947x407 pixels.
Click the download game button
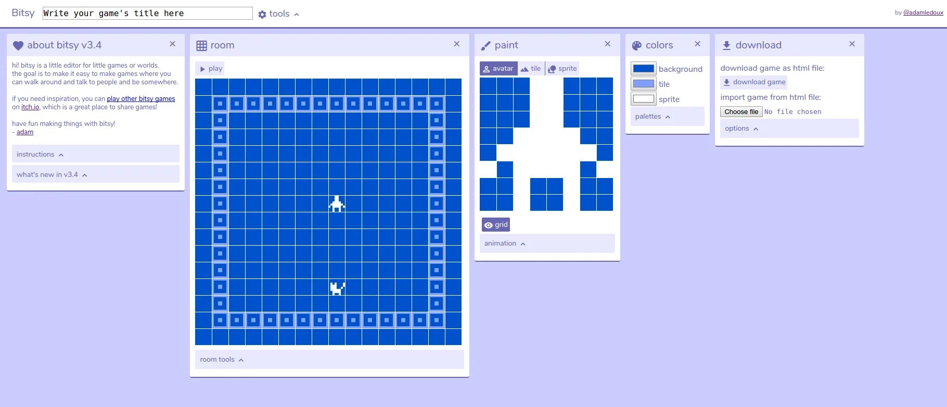click(x=753, y=82)
